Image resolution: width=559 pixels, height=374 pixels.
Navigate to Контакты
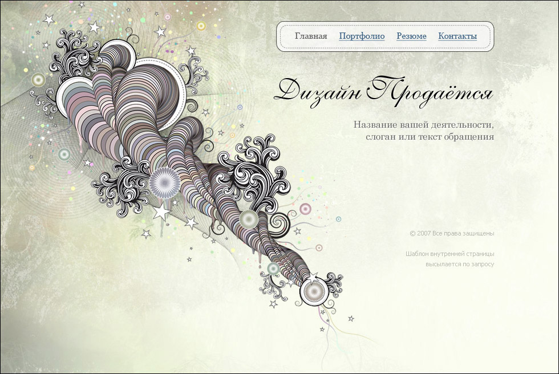[457, 36]
